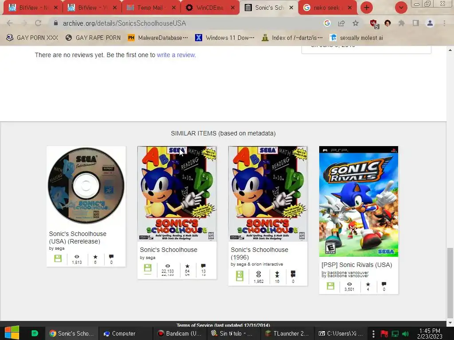Open the uBlock Origin extension icon
454x340 pixels.
(374, 24)
